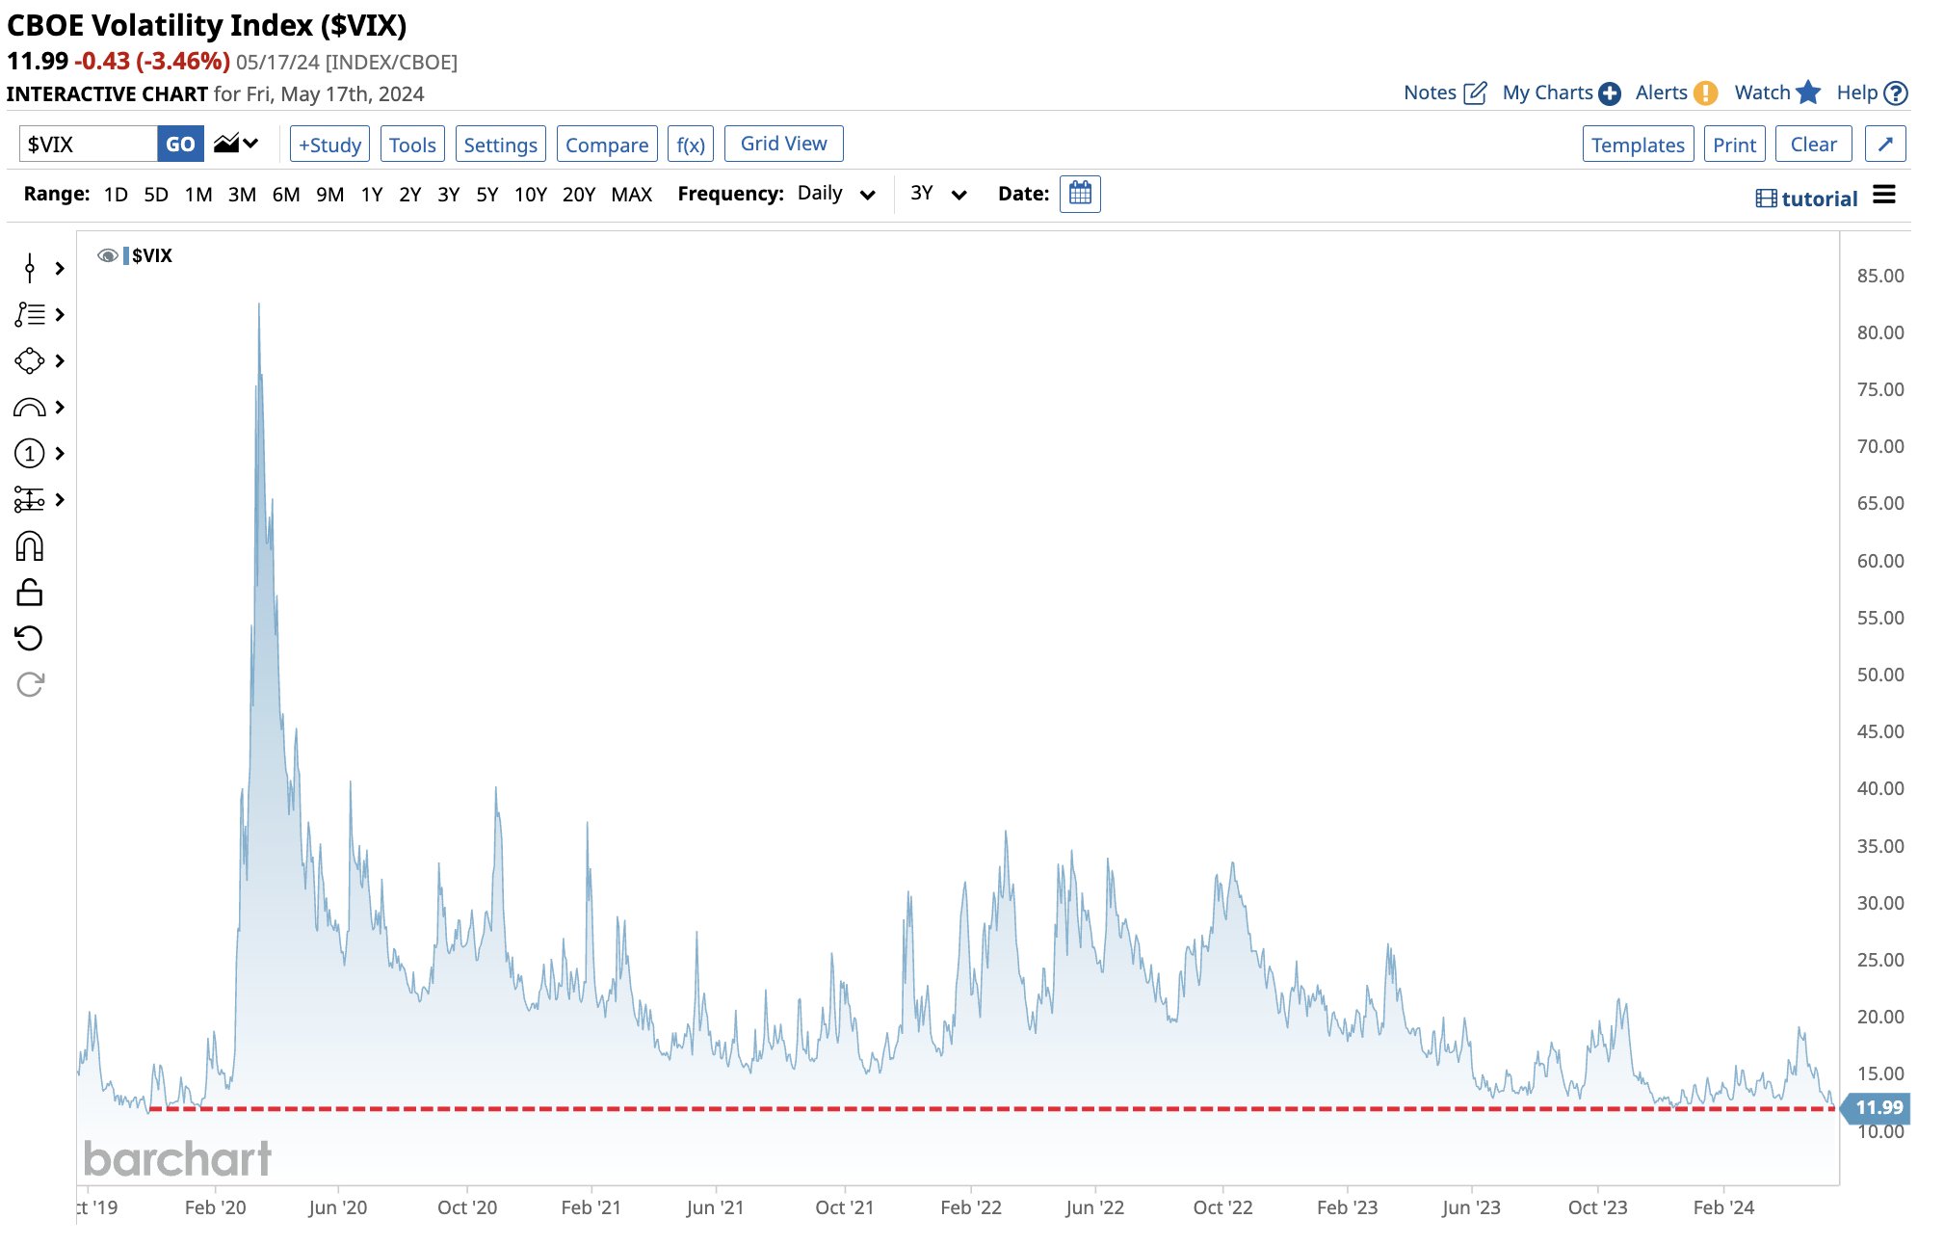Toggle the magnet snap mode icon
This screenshot has height=1245, width=1944.
pyautogui.click(x=30, y=546)
